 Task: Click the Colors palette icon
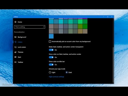(x=15, y=42)
